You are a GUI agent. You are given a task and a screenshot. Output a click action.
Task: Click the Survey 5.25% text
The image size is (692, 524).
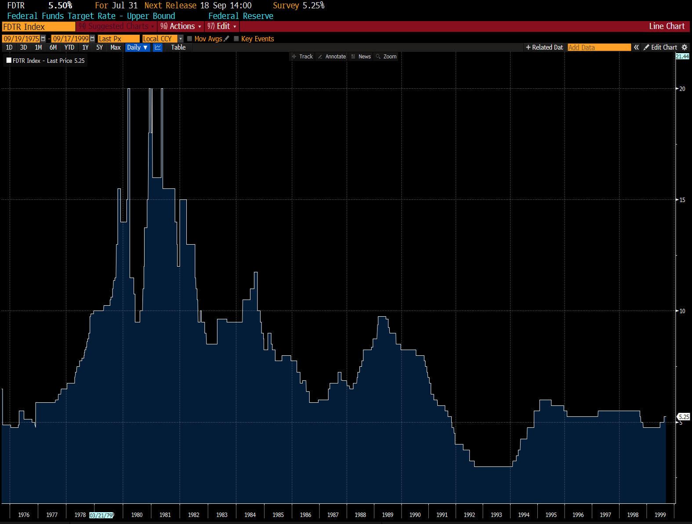(298, 5)
